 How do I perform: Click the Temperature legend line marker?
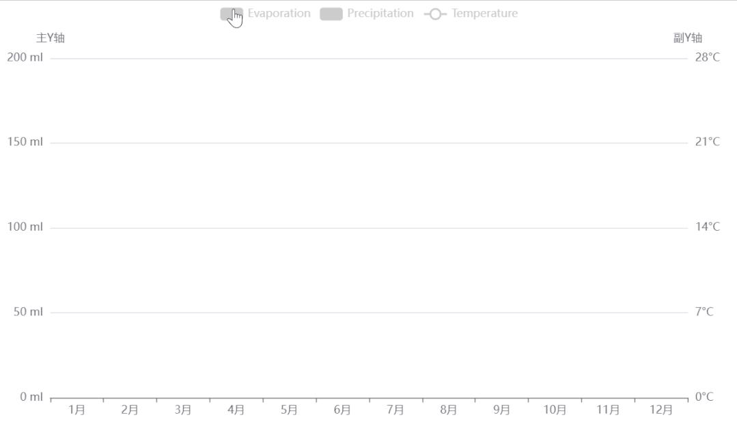point(435,14)
